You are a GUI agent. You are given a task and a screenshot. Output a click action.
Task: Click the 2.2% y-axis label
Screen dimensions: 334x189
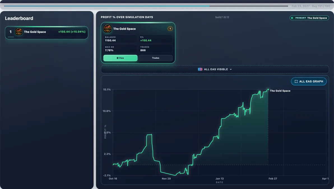107,154
